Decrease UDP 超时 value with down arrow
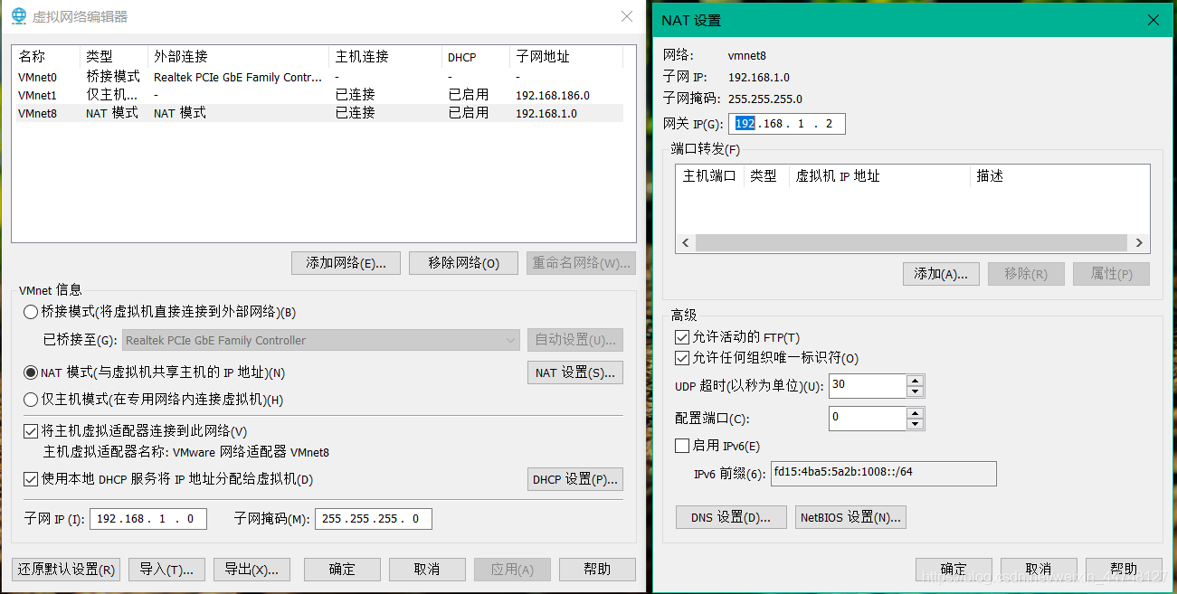Viewport: 1177px width, 594px height. (916, 391)
